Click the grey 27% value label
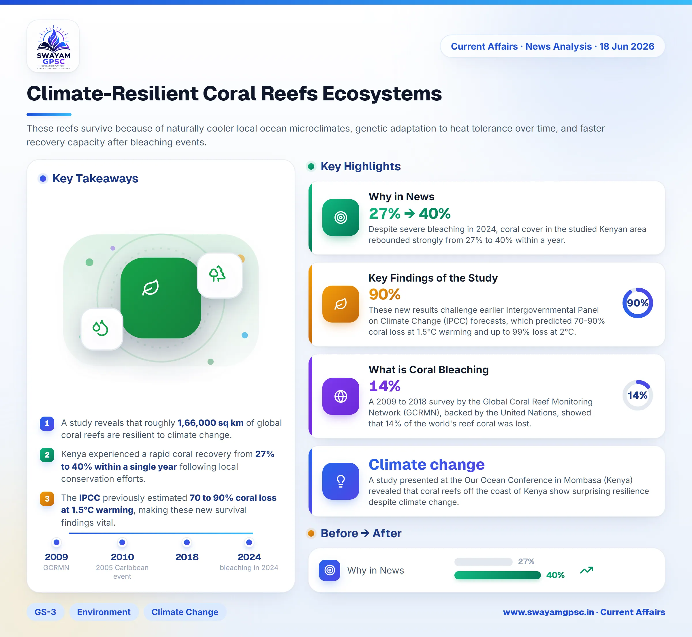 [x=526, y=562]
